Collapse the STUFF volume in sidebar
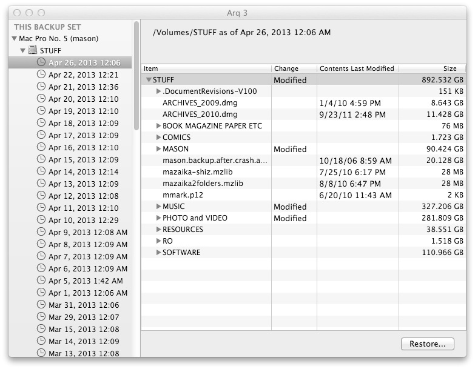The image size is (475, 369). (22, 50)
